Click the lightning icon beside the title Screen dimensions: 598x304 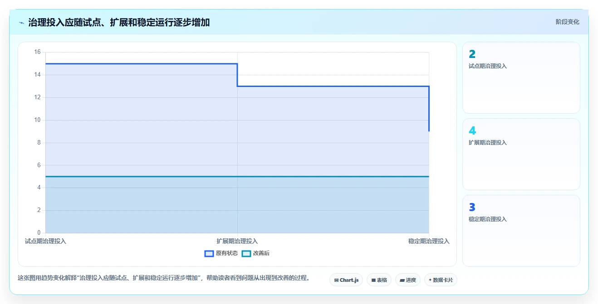(21, 22)
